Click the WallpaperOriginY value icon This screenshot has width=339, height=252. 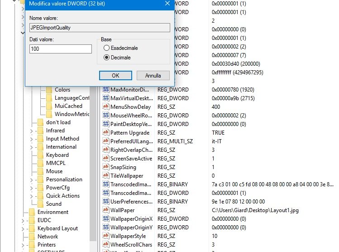tap(106, 227)
